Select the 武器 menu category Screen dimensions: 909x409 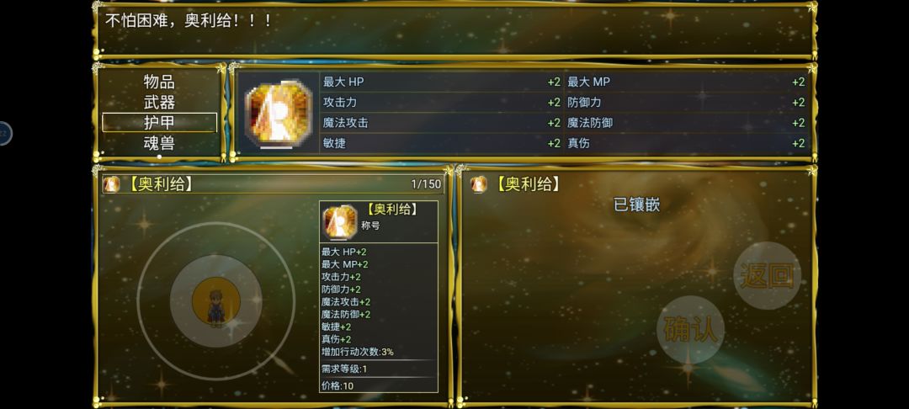click(x=159, y=102)
